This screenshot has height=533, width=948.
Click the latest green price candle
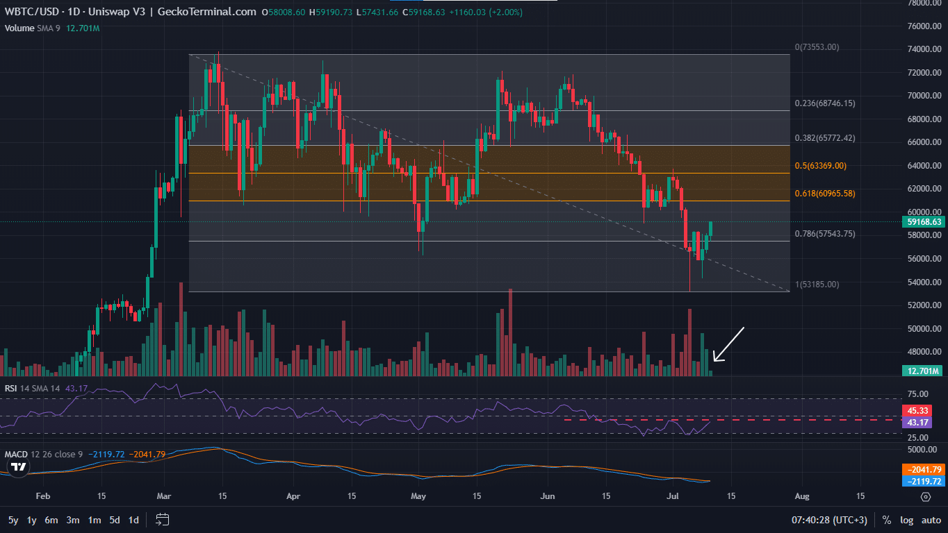[711, 228]
